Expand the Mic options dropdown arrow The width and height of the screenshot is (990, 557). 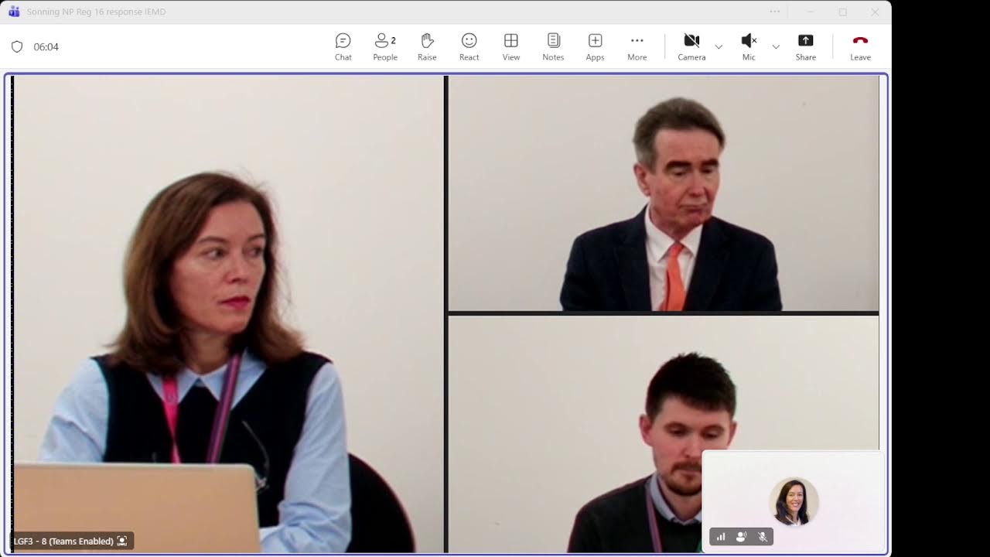pos(776,47)
